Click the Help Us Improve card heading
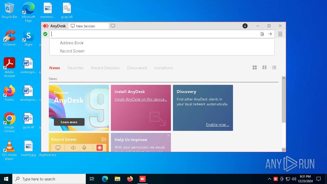Image resolution: width=327 pixels, height=184 pixels. pyautogui.click(x=131, y=140)
